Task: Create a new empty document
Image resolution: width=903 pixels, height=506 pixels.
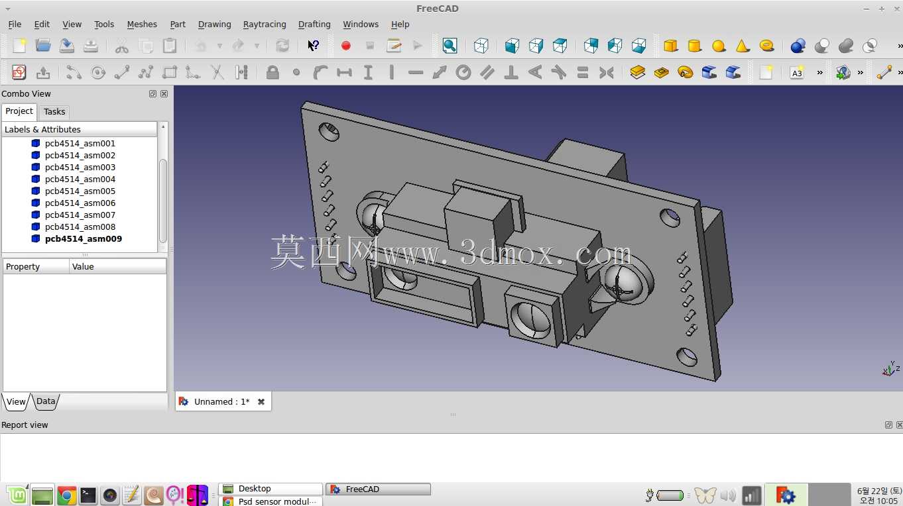Action: [19, 46]
